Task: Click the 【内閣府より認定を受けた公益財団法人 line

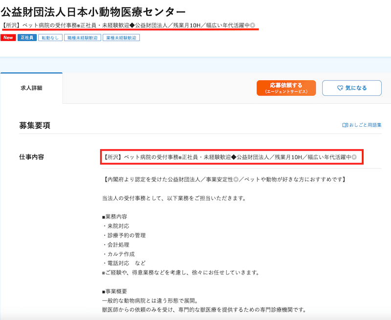Action: [x=224, y=180]
